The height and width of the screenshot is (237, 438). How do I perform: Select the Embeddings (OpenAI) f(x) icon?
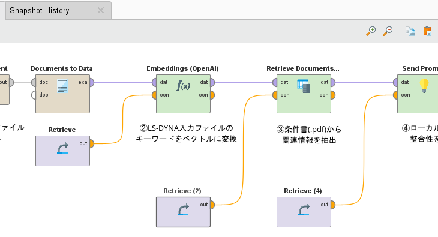(183, 85)
